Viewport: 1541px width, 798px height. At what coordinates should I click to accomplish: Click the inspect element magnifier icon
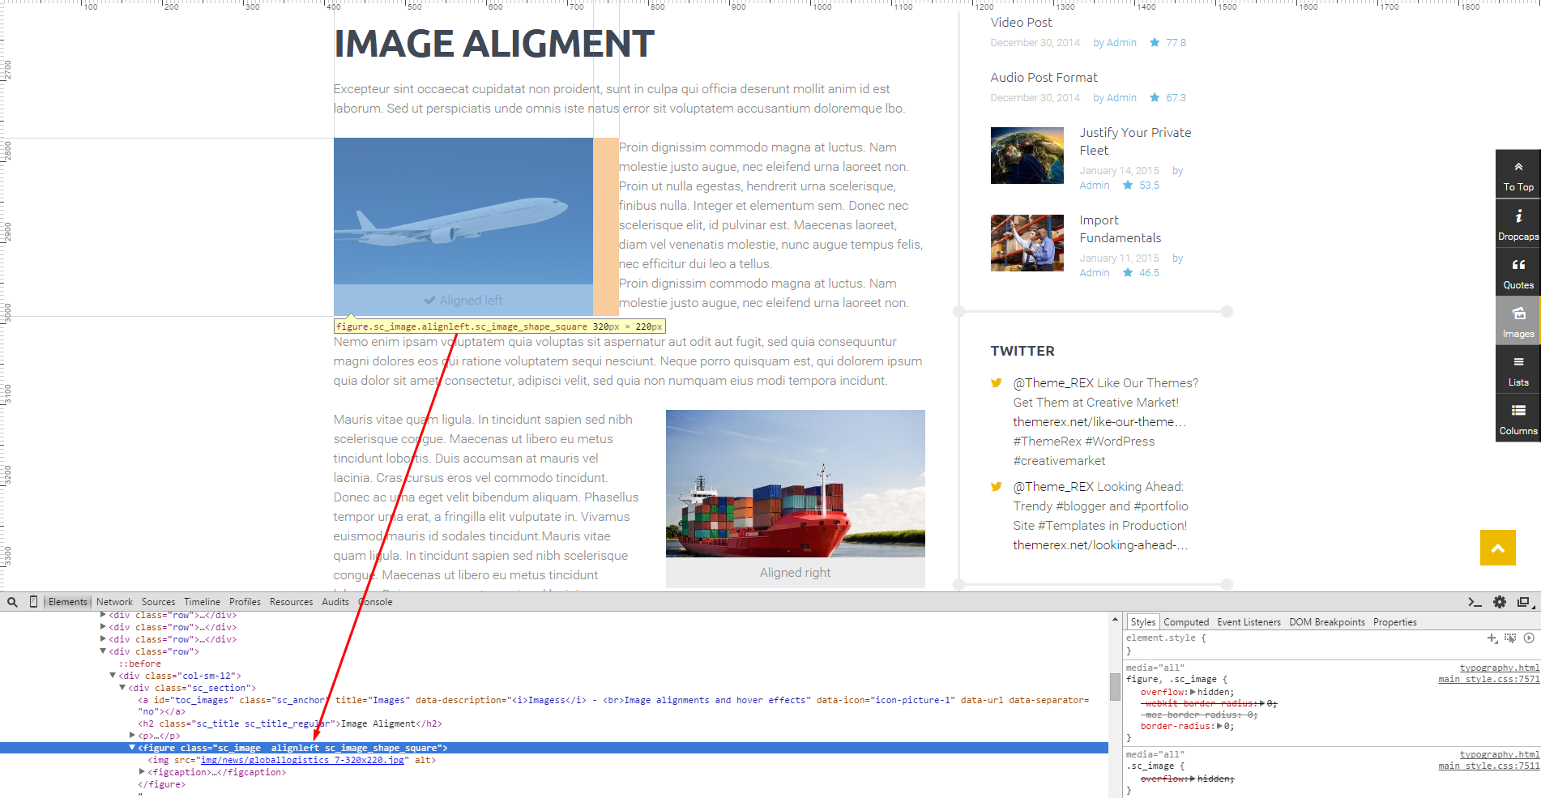coord(12,602)
